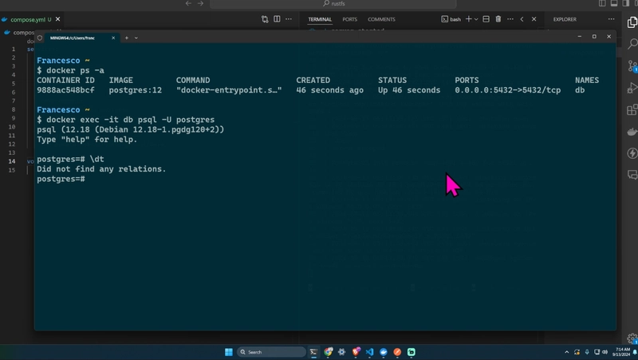This screenshot has height=360, width=638.
Task: Open Docker whale icon in activity bar
Action: click(x=632, y=132)
